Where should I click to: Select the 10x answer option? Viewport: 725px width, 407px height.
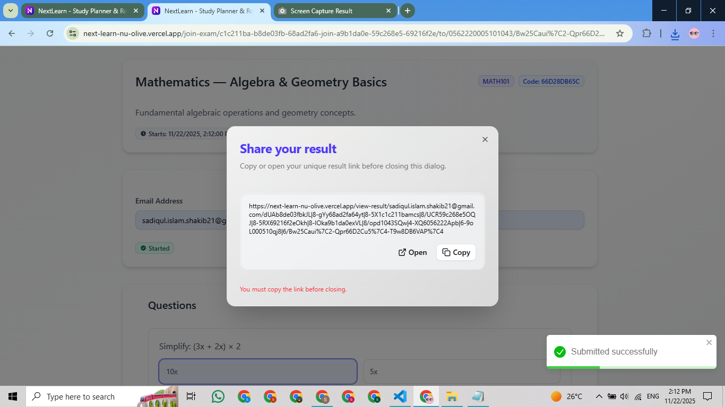tap(257, 371)
